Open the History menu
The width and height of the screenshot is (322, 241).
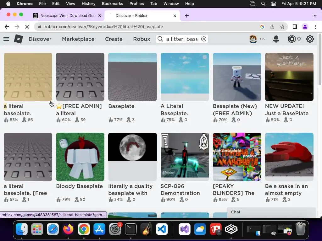[88, 4]
